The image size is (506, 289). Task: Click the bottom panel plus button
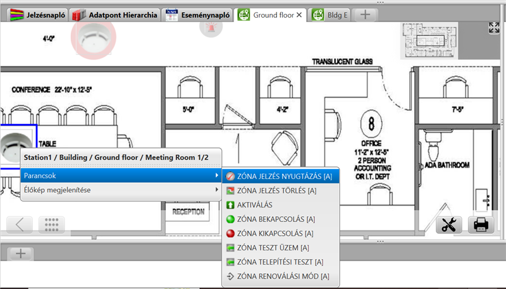coord(21,254)
